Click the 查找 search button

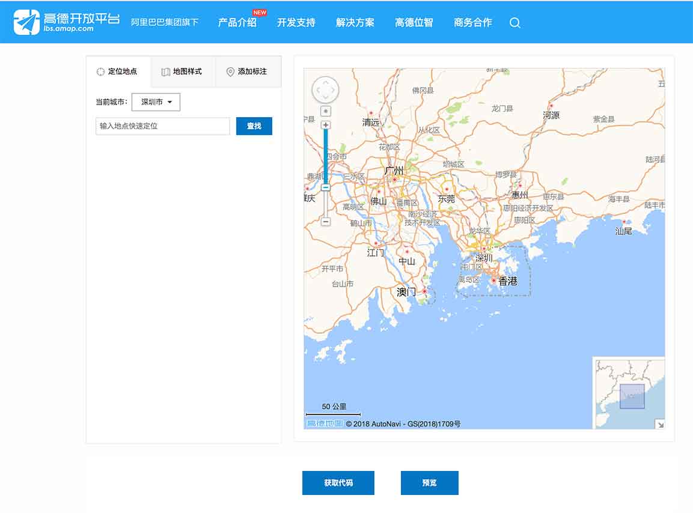254,126
